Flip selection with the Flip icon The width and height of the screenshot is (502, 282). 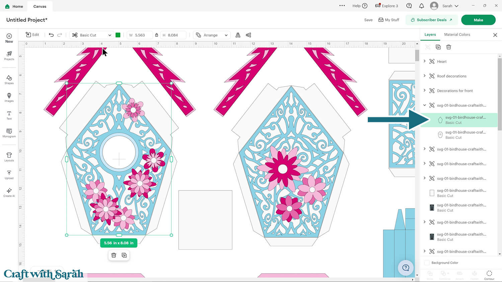point(238,35)
